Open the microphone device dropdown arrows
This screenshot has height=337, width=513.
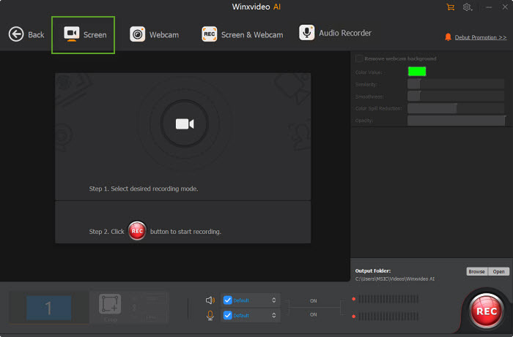click(x=274, y=315)
